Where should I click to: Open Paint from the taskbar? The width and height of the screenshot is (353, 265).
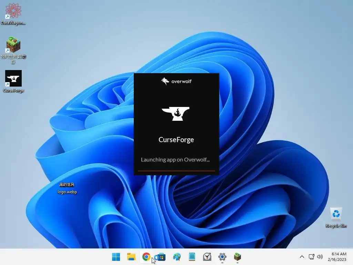177,257
